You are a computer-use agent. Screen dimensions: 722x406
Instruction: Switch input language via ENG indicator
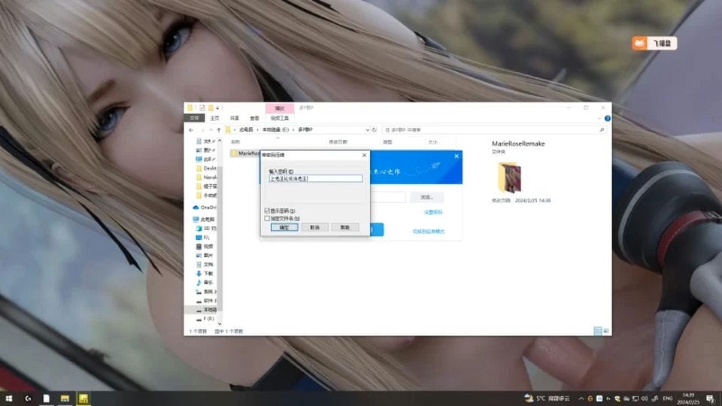(667, 398)
